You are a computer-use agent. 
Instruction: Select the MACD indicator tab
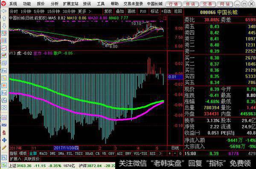(x=43, y=154)
